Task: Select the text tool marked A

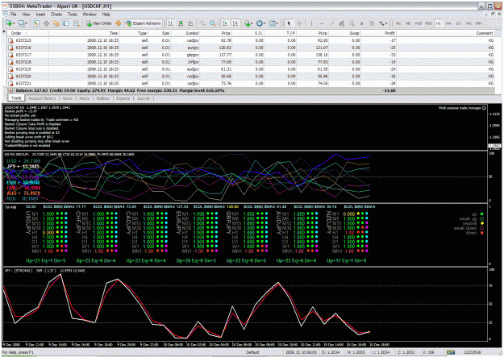Action: [x=361, y=23]
